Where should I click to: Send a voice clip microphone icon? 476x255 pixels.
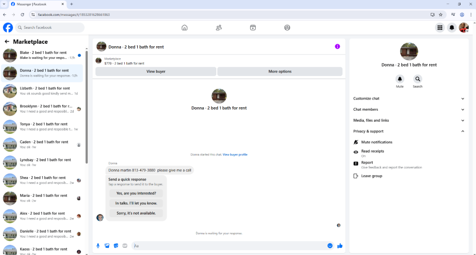(98, 245)
